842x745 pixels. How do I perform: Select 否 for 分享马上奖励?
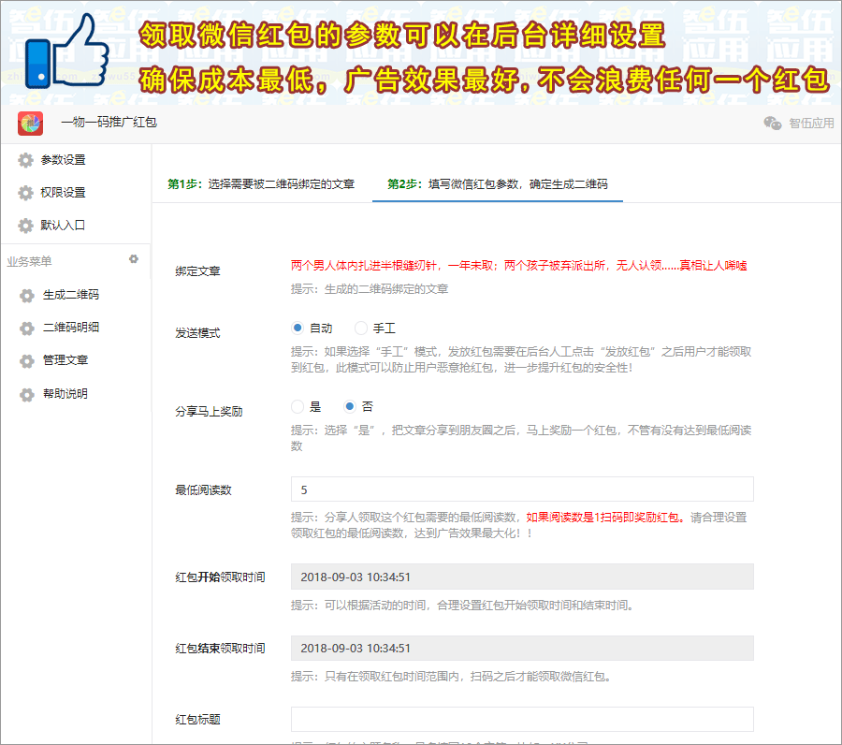(350, 406)
